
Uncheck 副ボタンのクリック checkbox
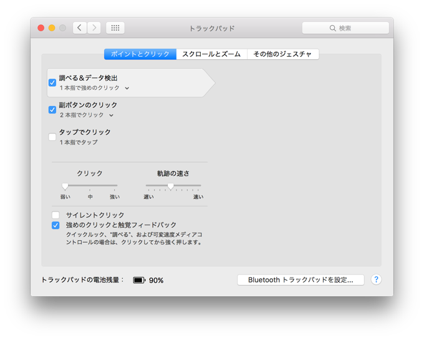point(52,110)
